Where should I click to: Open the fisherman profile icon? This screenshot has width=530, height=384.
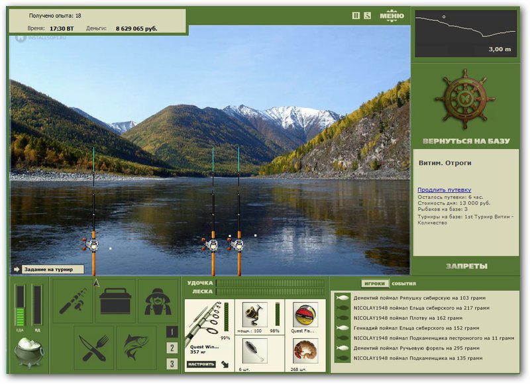[158, 301]
